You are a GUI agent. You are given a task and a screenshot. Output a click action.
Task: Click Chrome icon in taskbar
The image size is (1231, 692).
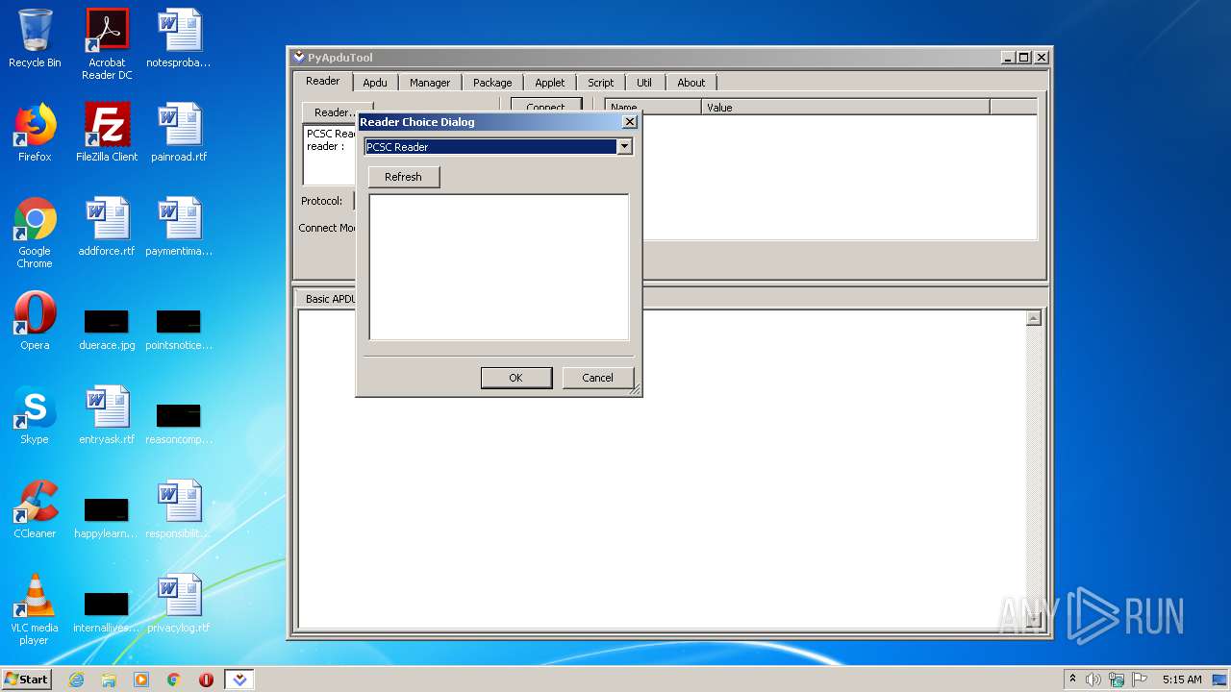[x=174, y=680]
